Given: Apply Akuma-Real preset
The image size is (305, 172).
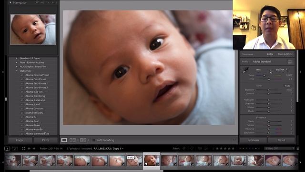Looking at the screenshot, I should click(x=32, y=121).
